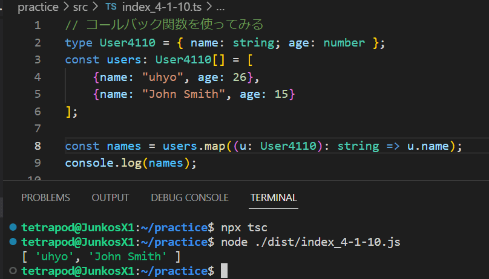Click closing bracket on line 6
Screen dimensions: 489x279
68,112
